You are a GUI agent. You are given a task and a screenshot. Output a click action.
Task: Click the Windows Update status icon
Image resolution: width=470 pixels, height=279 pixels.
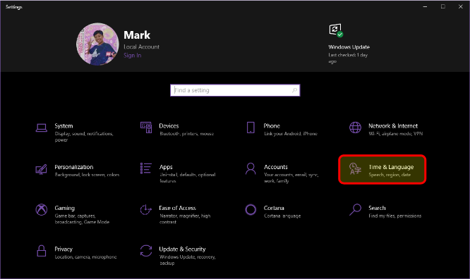(x=336, y=30)
